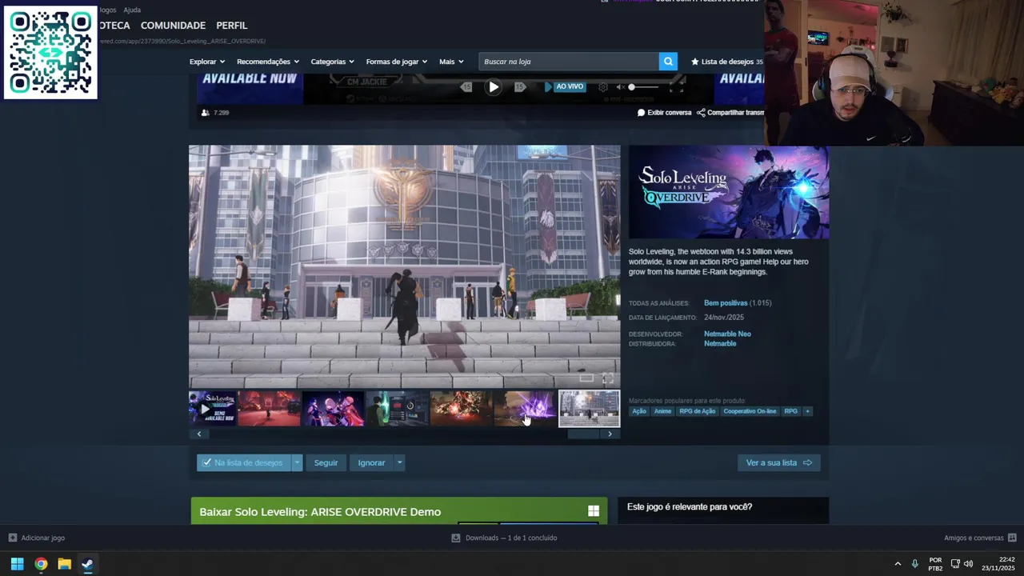
Task: Toggle the screenshot theater mode icon
Action: coord(586,378)
